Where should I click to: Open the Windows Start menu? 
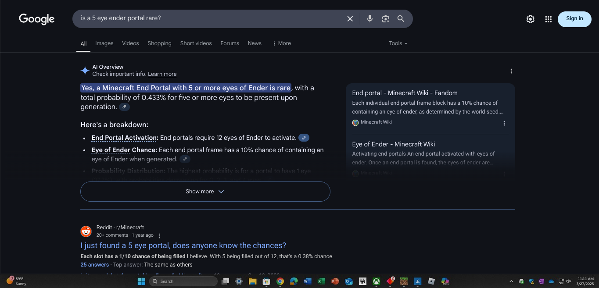tap(141, 281)
